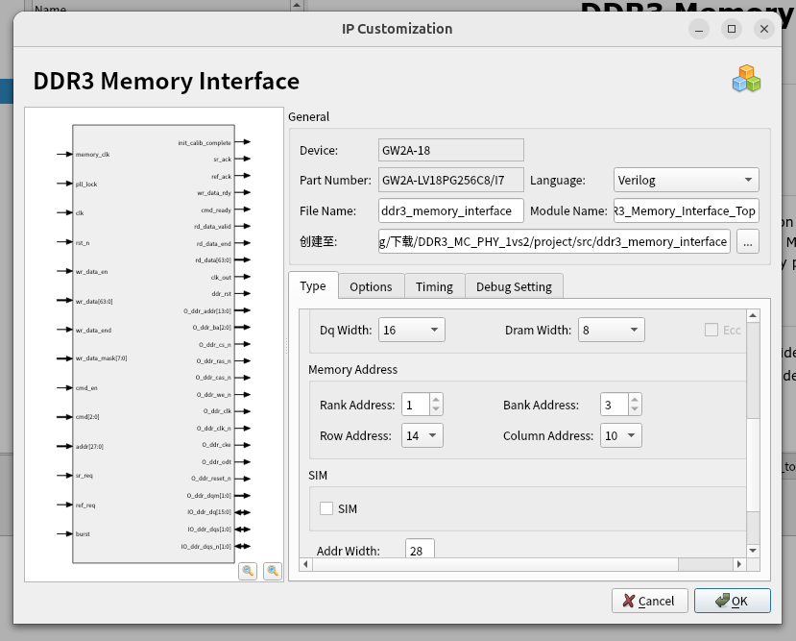Click the wr_data_mask[7:0] port label
The image size is (796, 641).
tap(101, 358)
